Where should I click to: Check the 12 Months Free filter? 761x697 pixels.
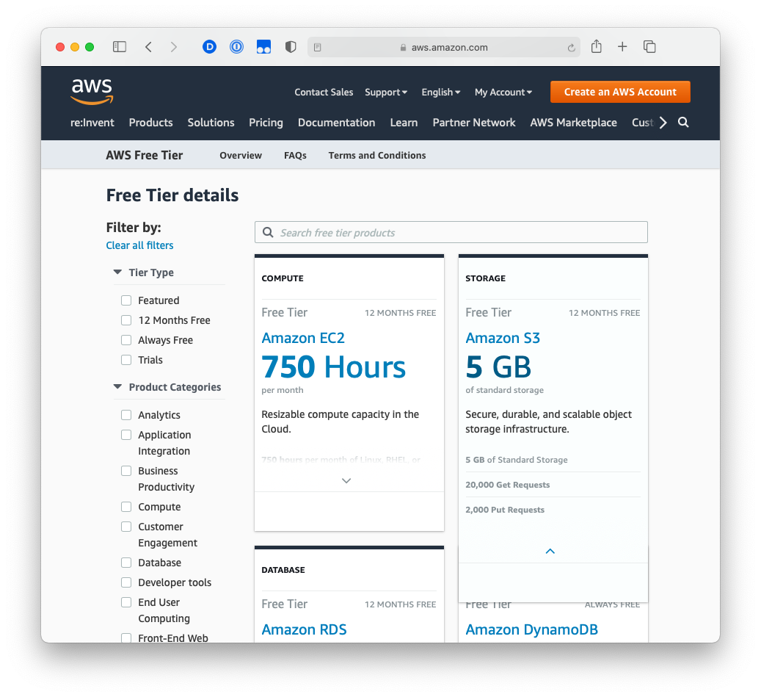point(126,320)
